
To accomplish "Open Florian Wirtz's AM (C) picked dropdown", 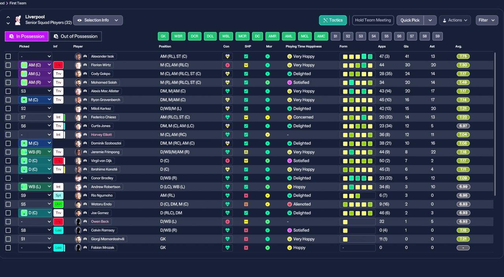I will [35, 65].
